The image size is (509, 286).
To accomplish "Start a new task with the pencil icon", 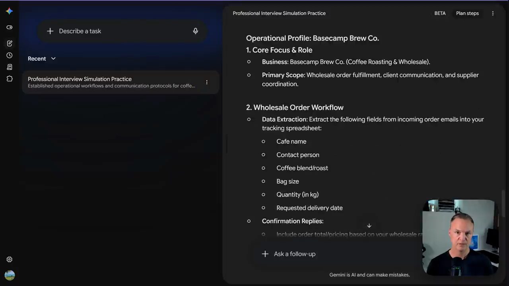I will tap(10, 43).
